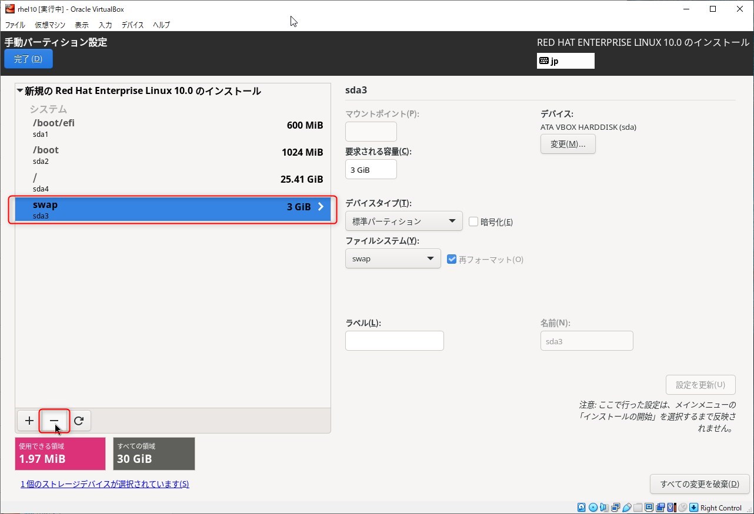This screenshot has width=754, height=514.
Task: Collapse the new Red Hat installation tree
Action: tap(20, 91)
